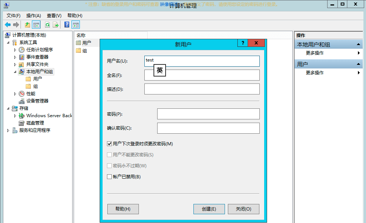366x223 pixels.
Task: Click the 事件查看器 tree icon
Action: coord(22,57)
